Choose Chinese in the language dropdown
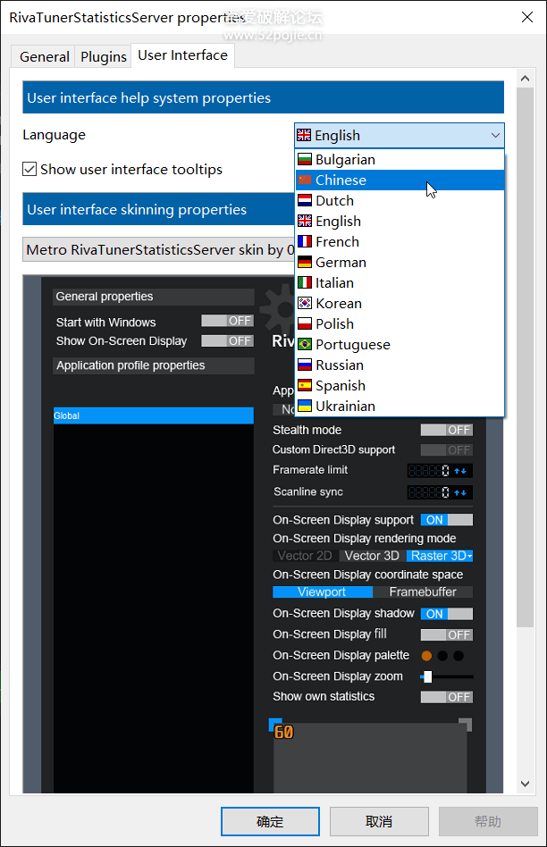 pyautogui.click(x=400, y=180)
